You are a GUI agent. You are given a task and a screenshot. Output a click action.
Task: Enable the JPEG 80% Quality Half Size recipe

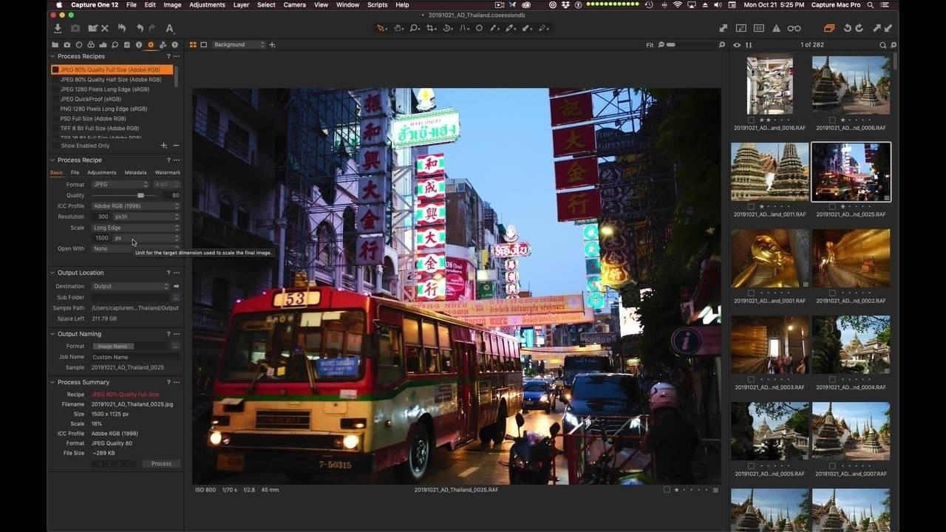tap(55, 79)
